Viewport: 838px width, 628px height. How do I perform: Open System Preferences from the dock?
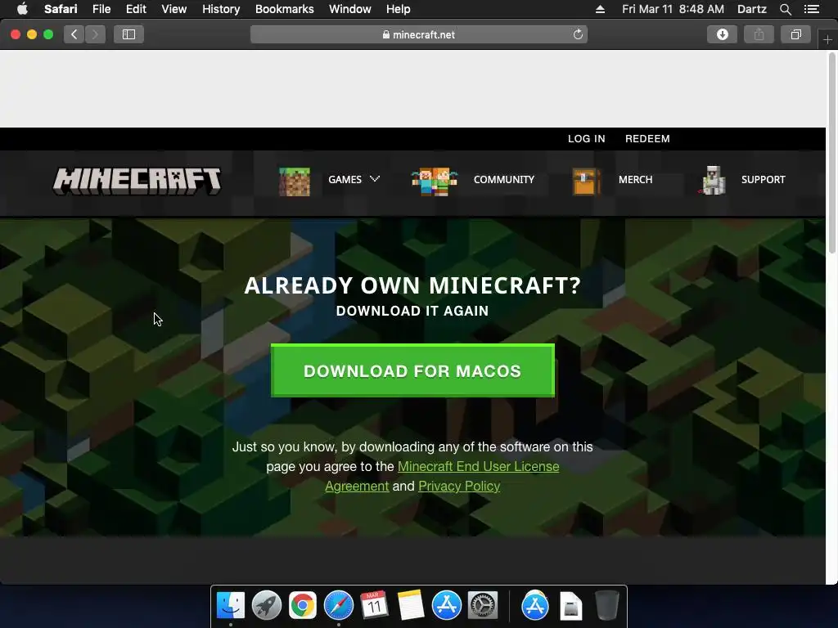coord(483,605)
